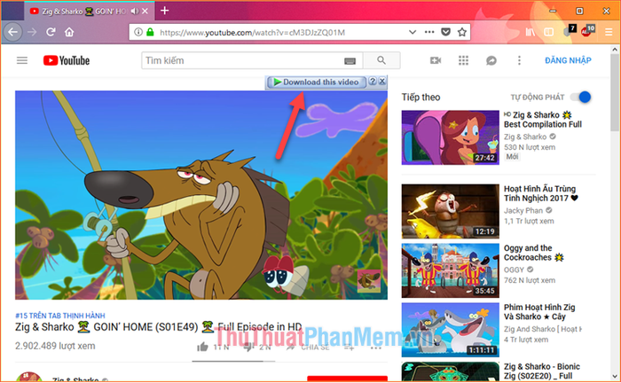Open Oggy and the Cockroaches video thumbnail

tap(451, 270)
